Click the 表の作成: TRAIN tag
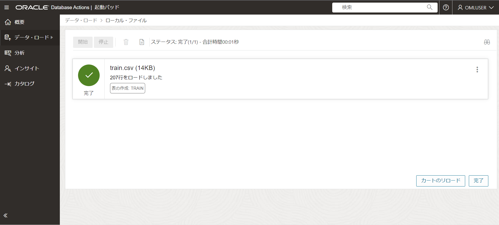Image resolution: width=499 pixels, height=225 pixels. 127,88
